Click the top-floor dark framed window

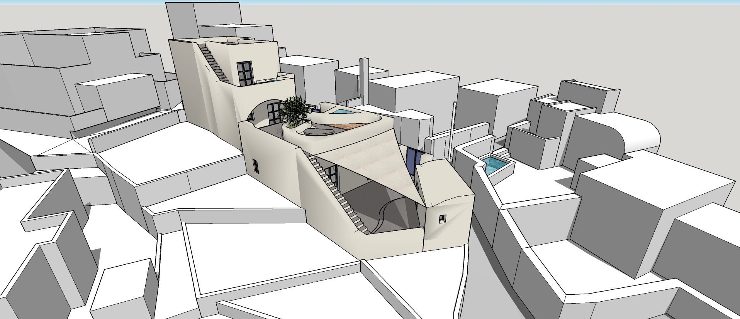[245, 73]
